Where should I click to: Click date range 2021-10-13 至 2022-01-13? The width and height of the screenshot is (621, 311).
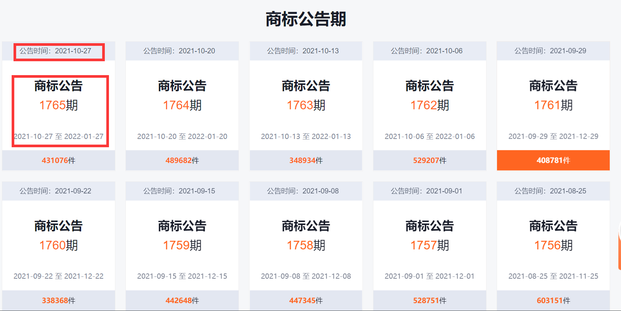(x=306, y=136)
